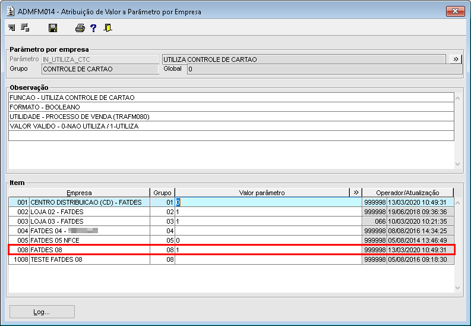This screenshot has width=471, height=326.
Task: Click observation line UTILIDADE - PROCESSO DE VENDA
Action: (x=231, y=117)
